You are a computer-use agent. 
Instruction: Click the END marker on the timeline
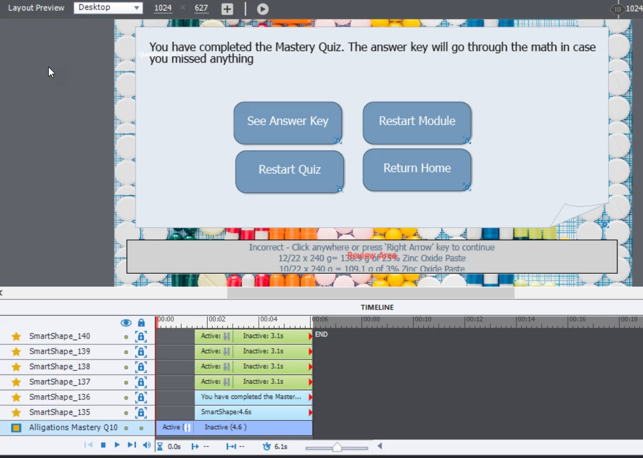coord(321,335)
